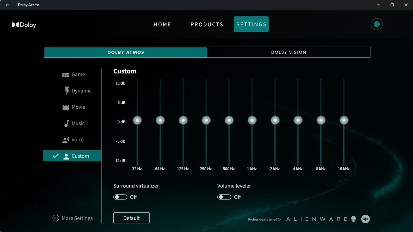Click the -12 dB scale label
This screenshot has height=232, width=413.
coord(119,161)
